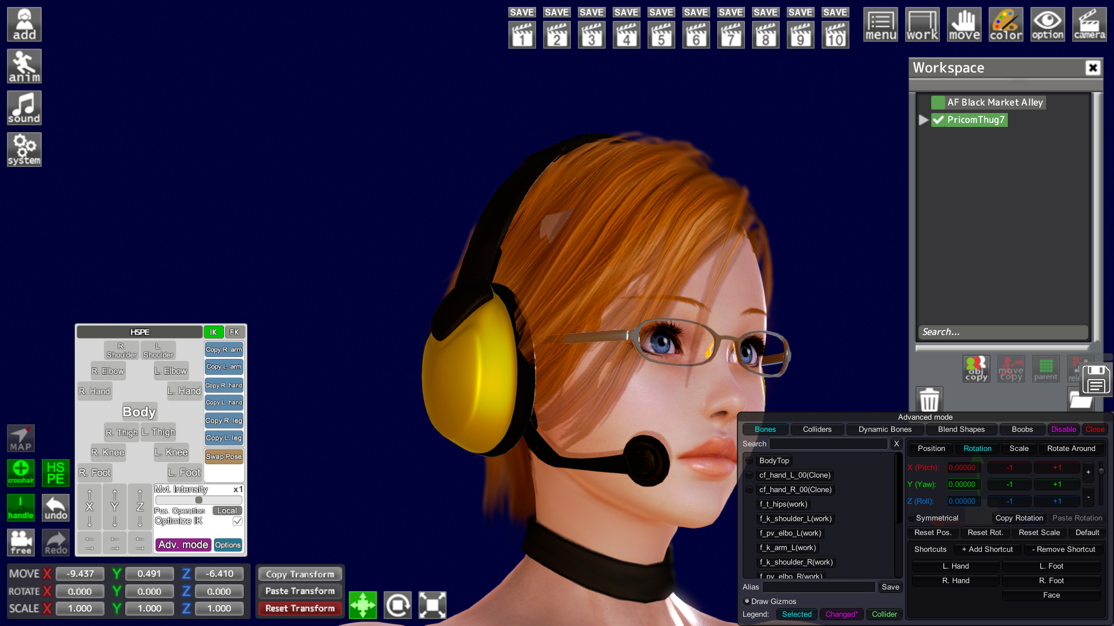This screenshot has width=1114, height=626.
Task: Load scene from clapperboard slot 5
Action: coord(661,35)
